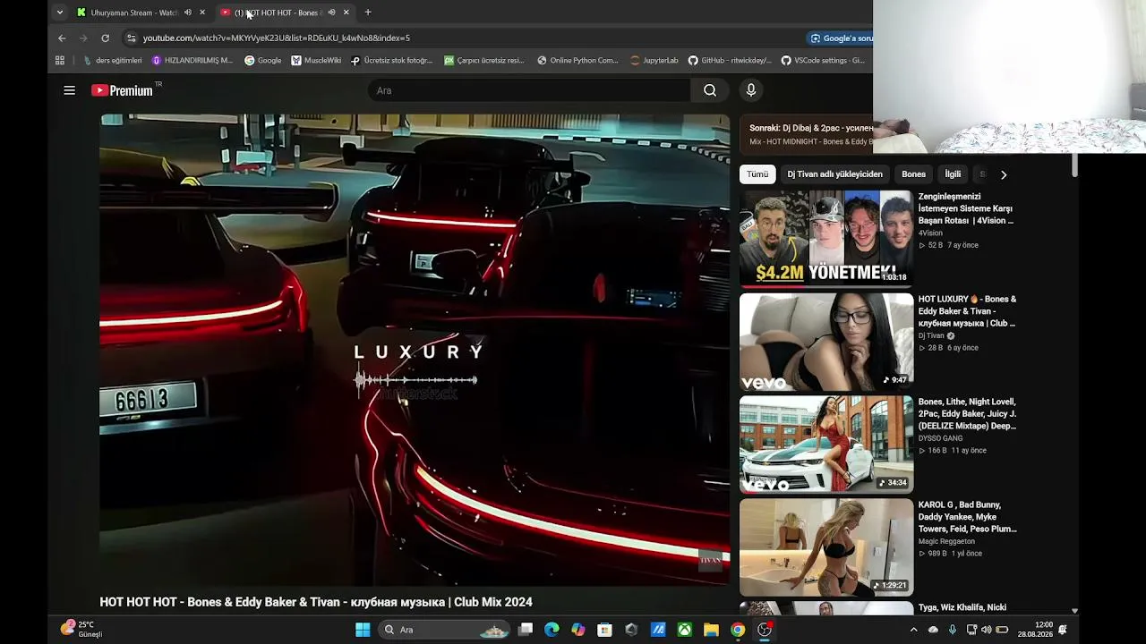Image resolution: width=1146 pixels, height=644 pixels.
Task: Select the Bones filter chip
Action: tap(913, 174)
